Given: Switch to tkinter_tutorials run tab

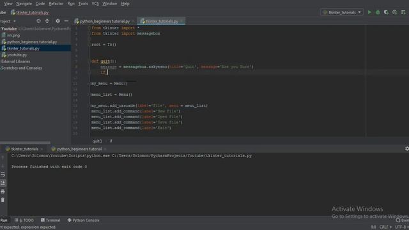Looking at the screenshot, I should 24,149.
